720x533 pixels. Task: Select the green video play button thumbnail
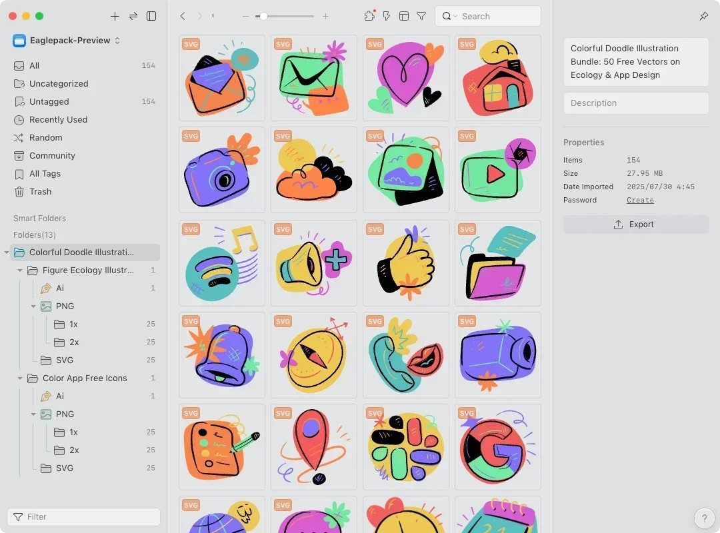[x=498, y=170]
